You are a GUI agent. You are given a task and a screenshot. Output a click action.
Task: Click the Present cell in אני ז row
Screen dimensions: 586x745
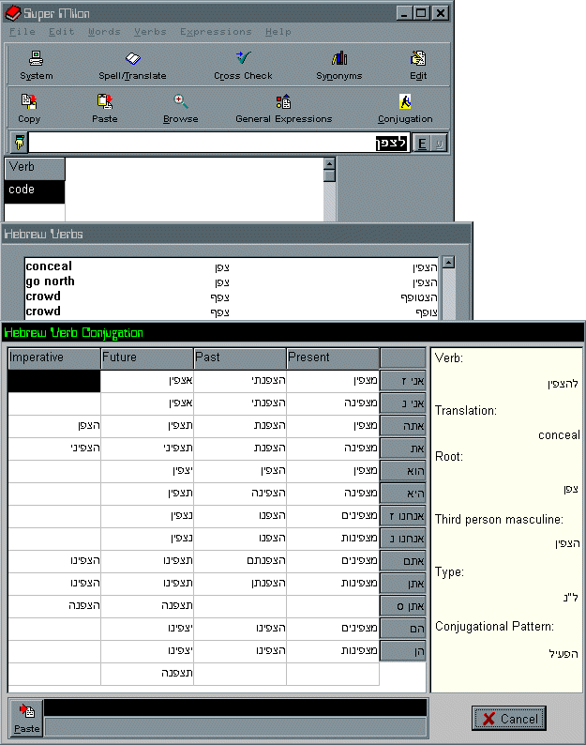tap(333, 381)
